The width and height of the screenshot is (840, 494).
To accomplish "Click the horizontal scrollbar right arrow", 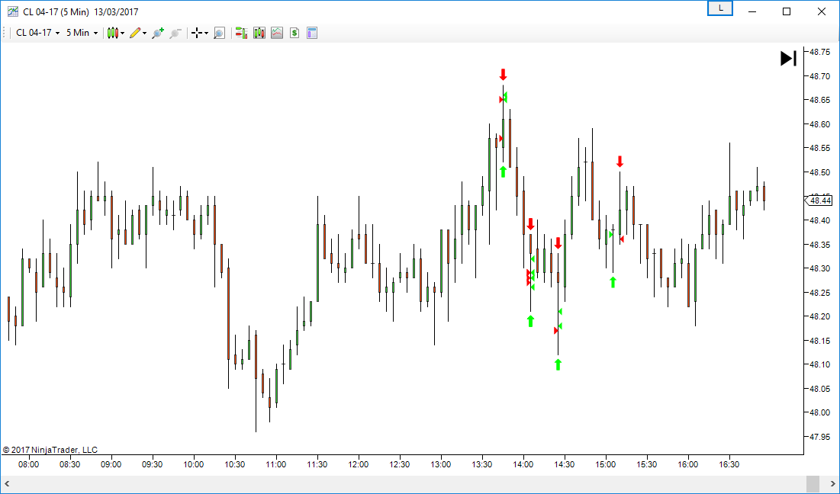I will (832, 484).
